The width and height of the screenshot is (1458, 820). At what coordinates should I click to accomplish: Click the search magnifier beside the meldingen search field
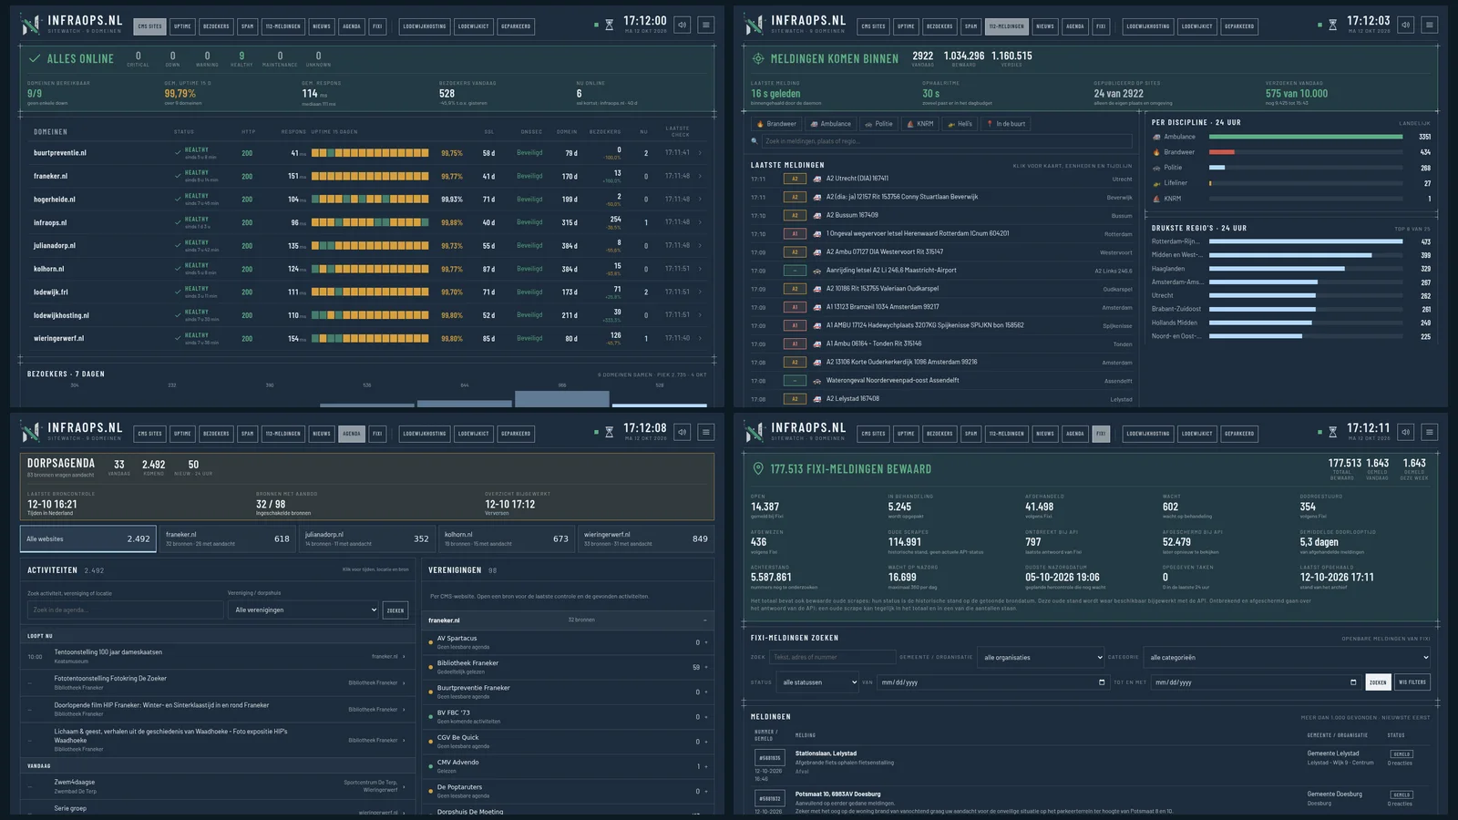[x=755, y=141]
